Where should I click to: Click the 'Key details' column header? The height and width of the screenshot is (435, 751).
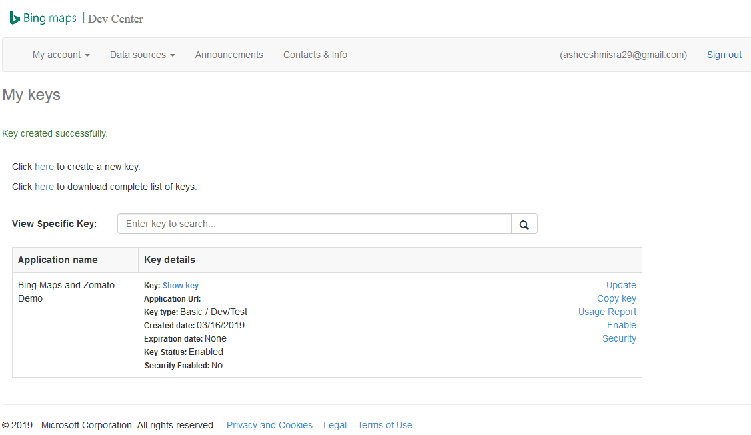(x=169, y=260)
